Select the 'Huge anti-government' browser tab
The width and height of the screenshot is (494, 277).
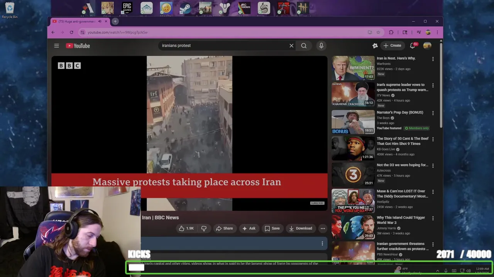[80, 22]
